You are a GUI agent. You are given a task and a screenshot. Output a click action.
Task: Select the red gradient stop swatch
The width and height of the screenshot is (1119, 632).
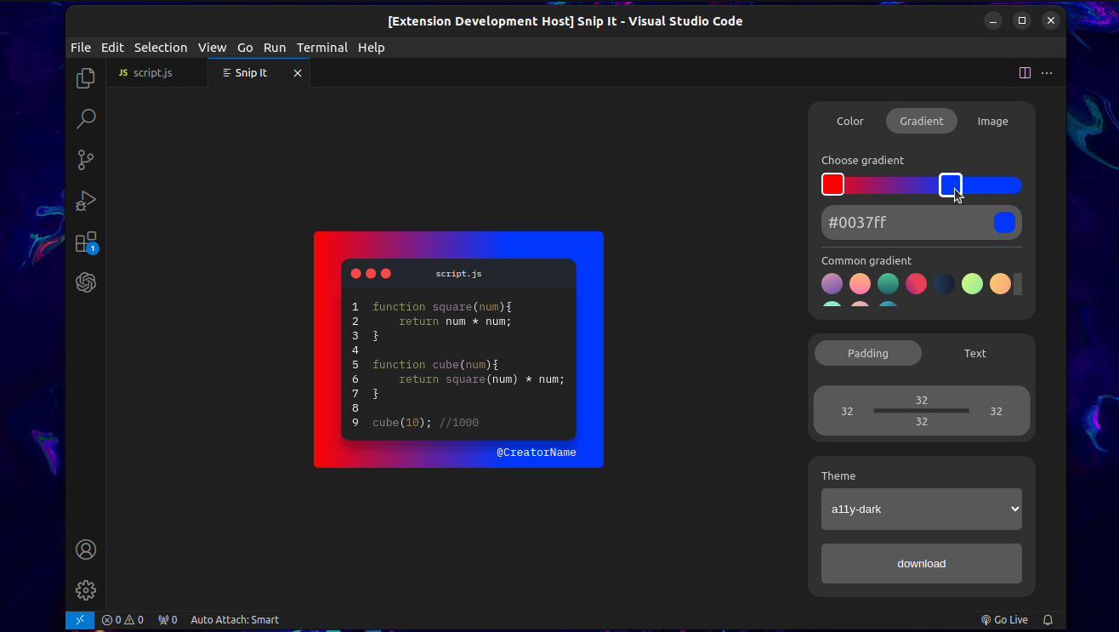pyautogui.click(x=832, y=184)
